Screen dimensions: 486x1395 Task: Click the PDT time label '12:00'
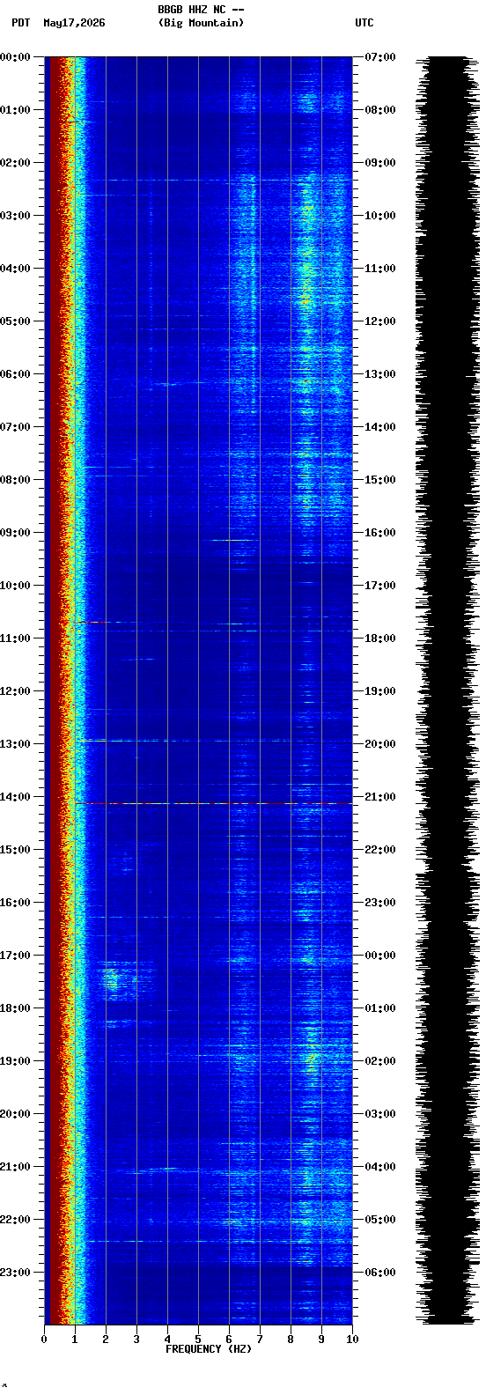[15, 691]
